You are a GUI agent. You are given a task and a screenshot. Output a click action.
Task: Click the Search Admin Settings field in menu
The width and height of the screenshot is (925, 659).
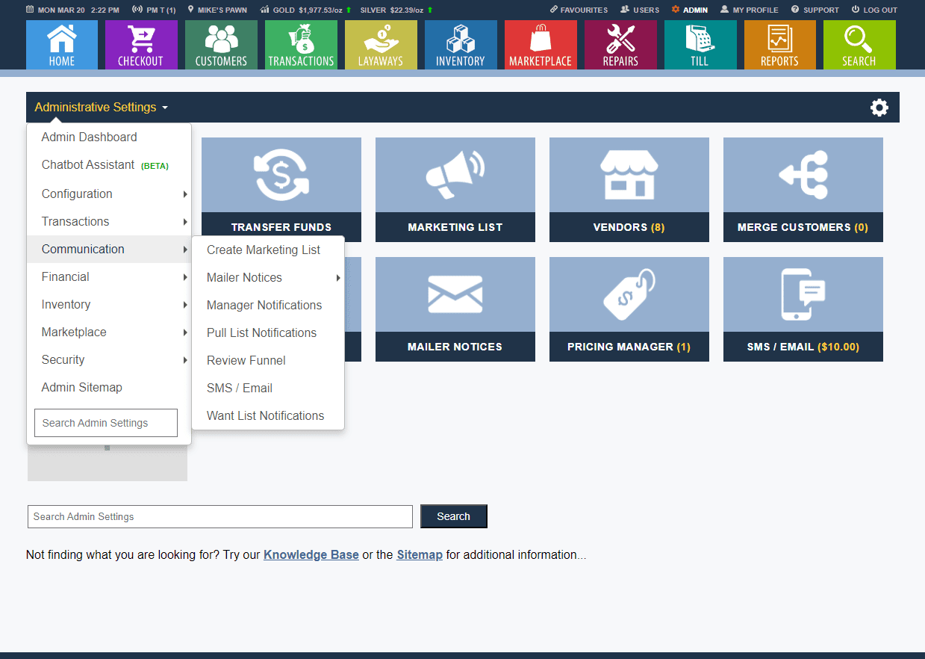(106, 423)
